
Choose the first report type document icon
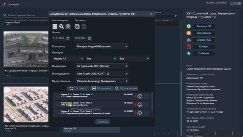tap(77, 27)
